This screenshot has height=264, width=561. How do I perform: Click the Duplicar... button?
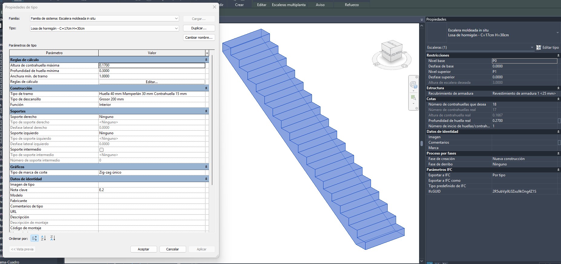[199, 28]
